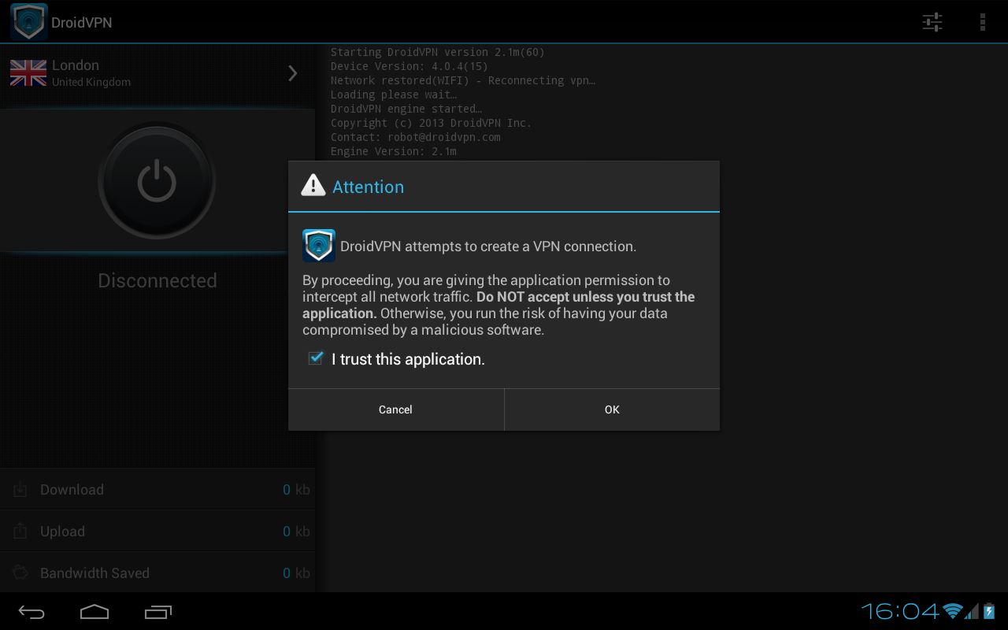Tap the 'Starting DroidVPN version 2.1m(60)' log line
Viewport: 1008px width, 630px height.
[438, 52]
